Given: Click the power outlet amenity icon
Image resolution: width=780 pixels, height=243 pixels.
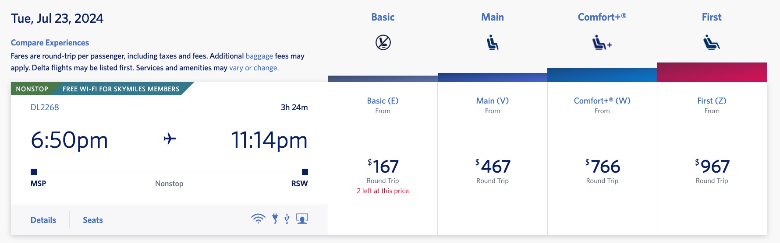Looking at the screenshot, I should (x=275, y=219).
